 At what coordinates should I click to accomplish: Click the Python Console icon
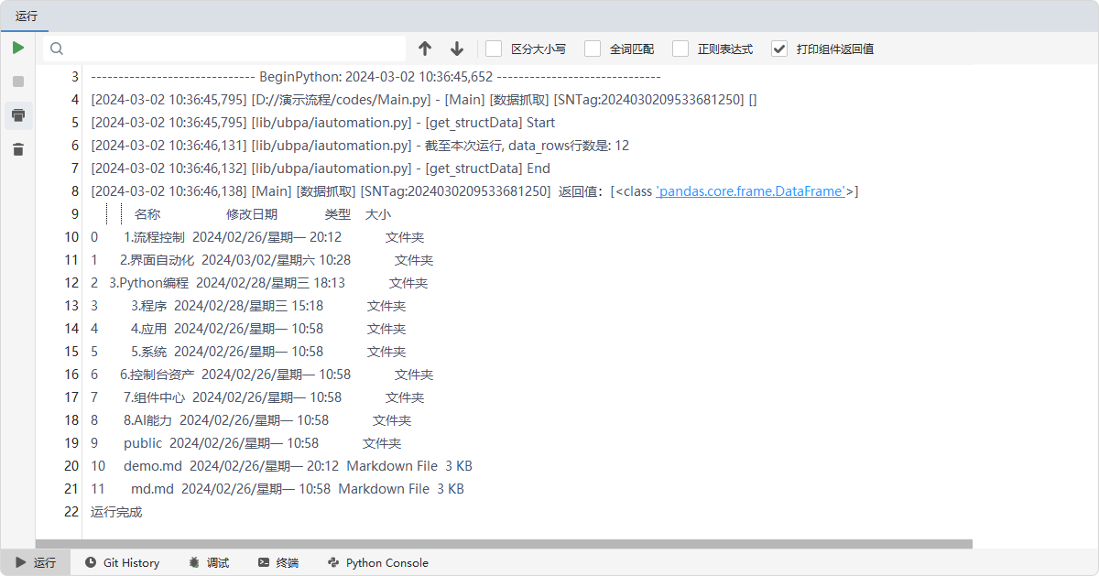[x=333, y=562]
